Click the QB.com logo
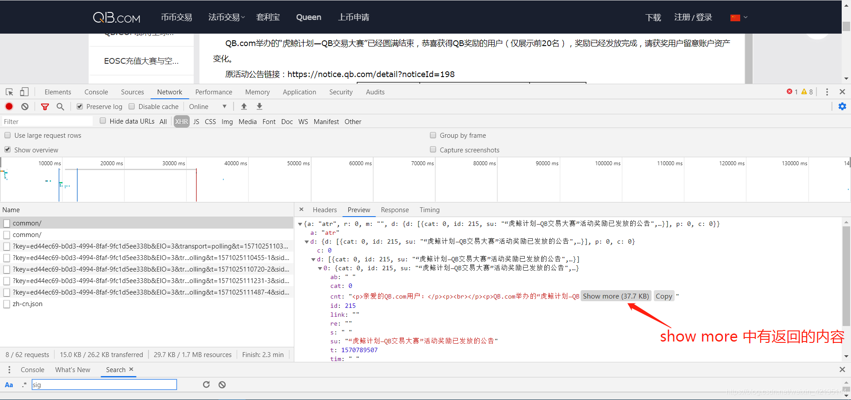The height and width of the screenshot is (400, 851). pos(117,17)
